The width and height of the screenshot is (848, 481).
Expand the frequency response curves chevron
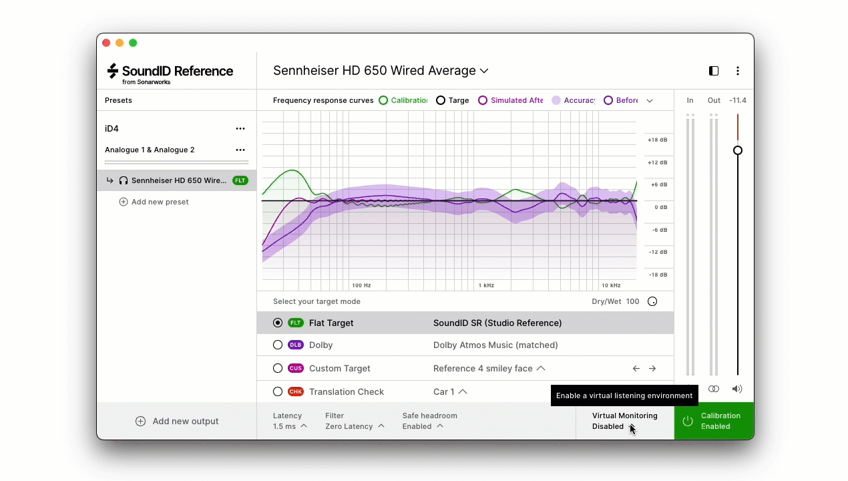[x=650, y=101]
